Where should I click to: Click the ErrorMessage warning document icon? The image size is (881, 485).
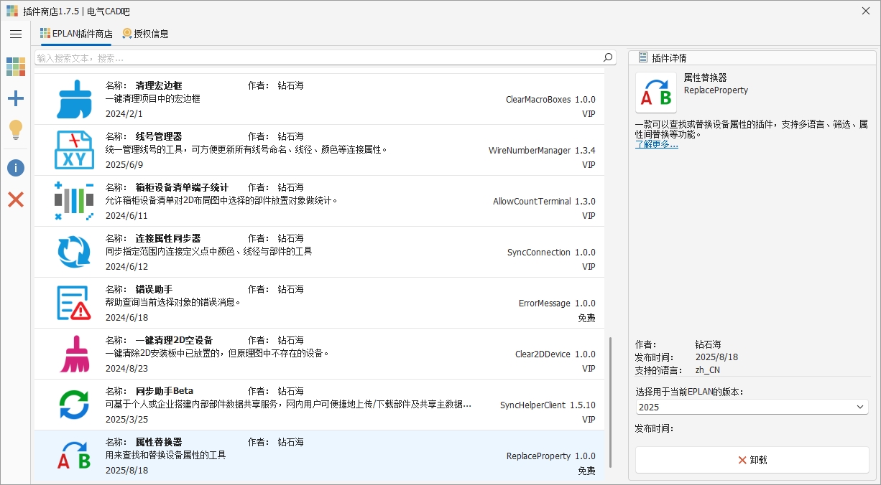(74, 303)
